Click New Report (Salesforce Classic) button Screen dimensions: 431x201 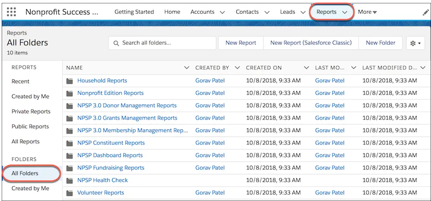pyautogui.click(x=311, y=43)
